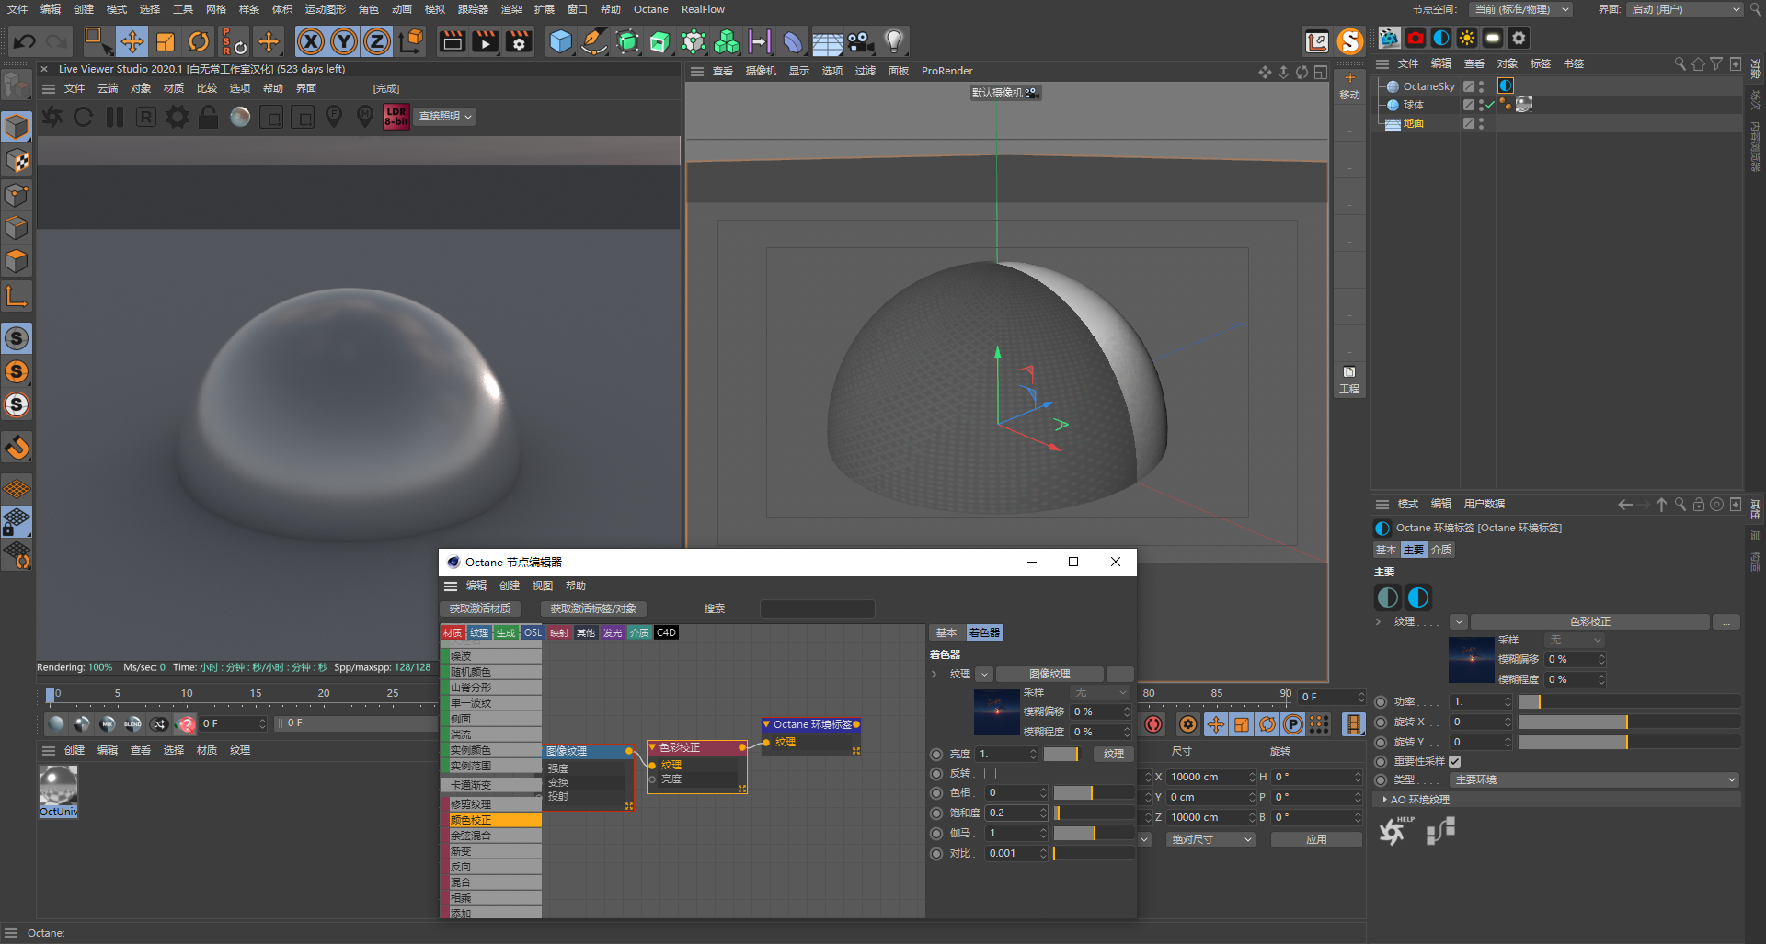Open the 直接照明 kernel dropdown
The image size is (1766, 944).
pyautogui.click(x=445, y=117)
